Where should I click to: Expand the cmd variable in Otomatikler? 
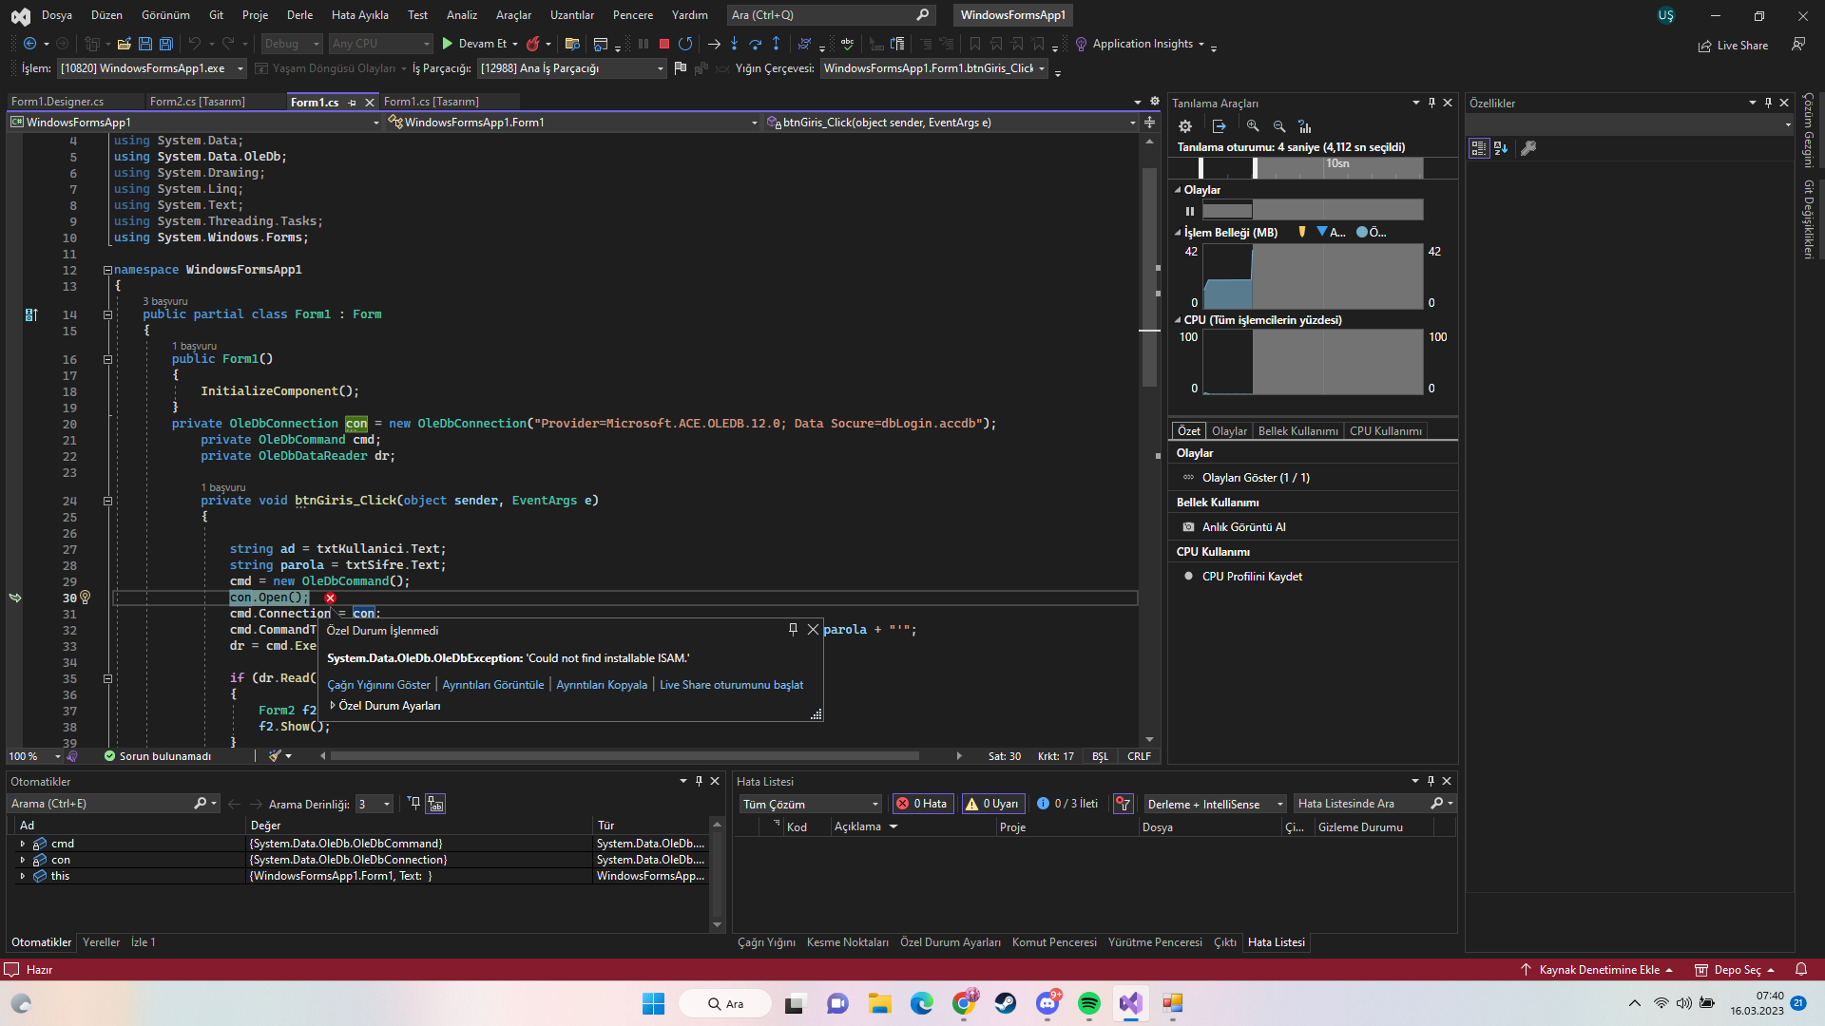[x=22, y=844]
